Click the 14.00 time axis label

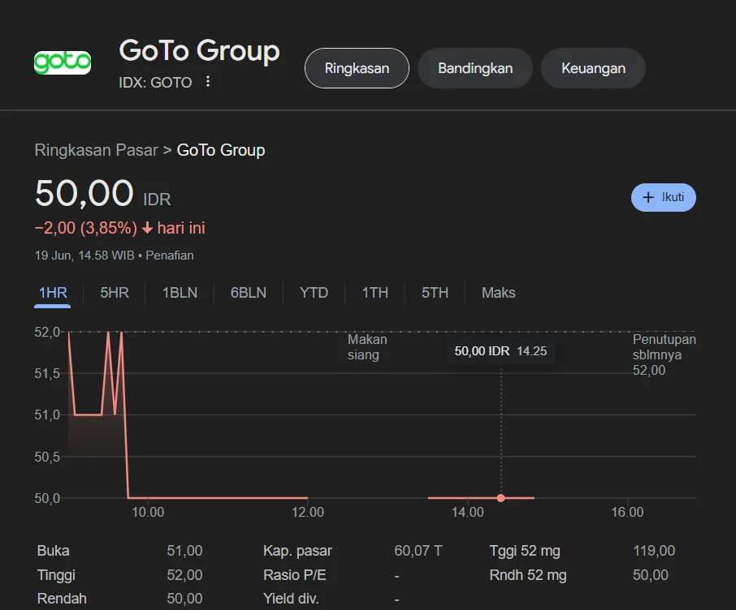[467, 512]
